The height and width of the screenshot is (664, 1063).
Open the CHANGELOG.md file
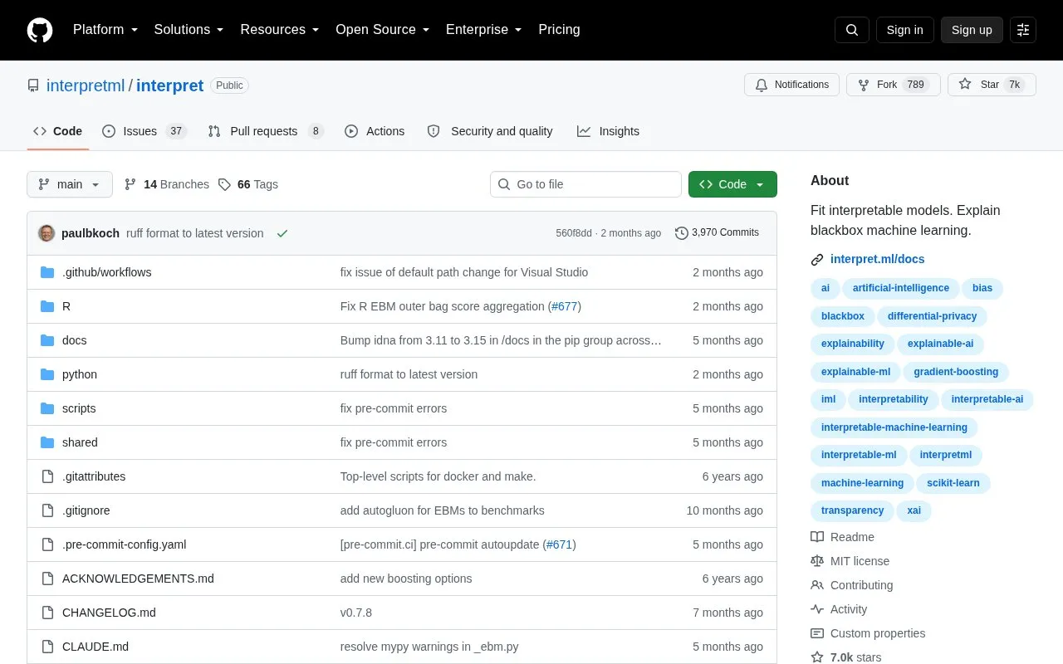(109, 613)
